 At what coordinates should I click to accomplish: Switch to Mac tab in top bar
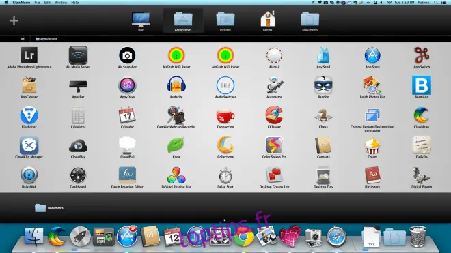pyautogui.click(x=141, y=21)
